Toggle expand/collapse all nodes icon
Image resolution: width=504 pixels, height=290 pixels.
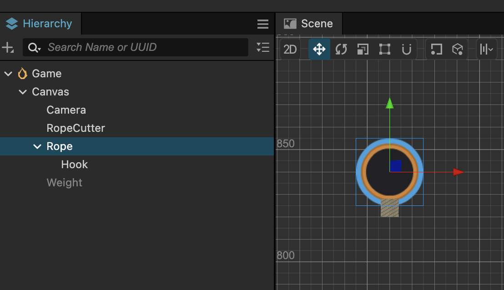(263, 47)
